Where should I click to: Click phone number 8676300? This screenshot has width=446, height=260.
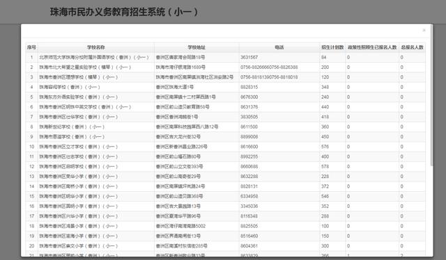point(249,97)
